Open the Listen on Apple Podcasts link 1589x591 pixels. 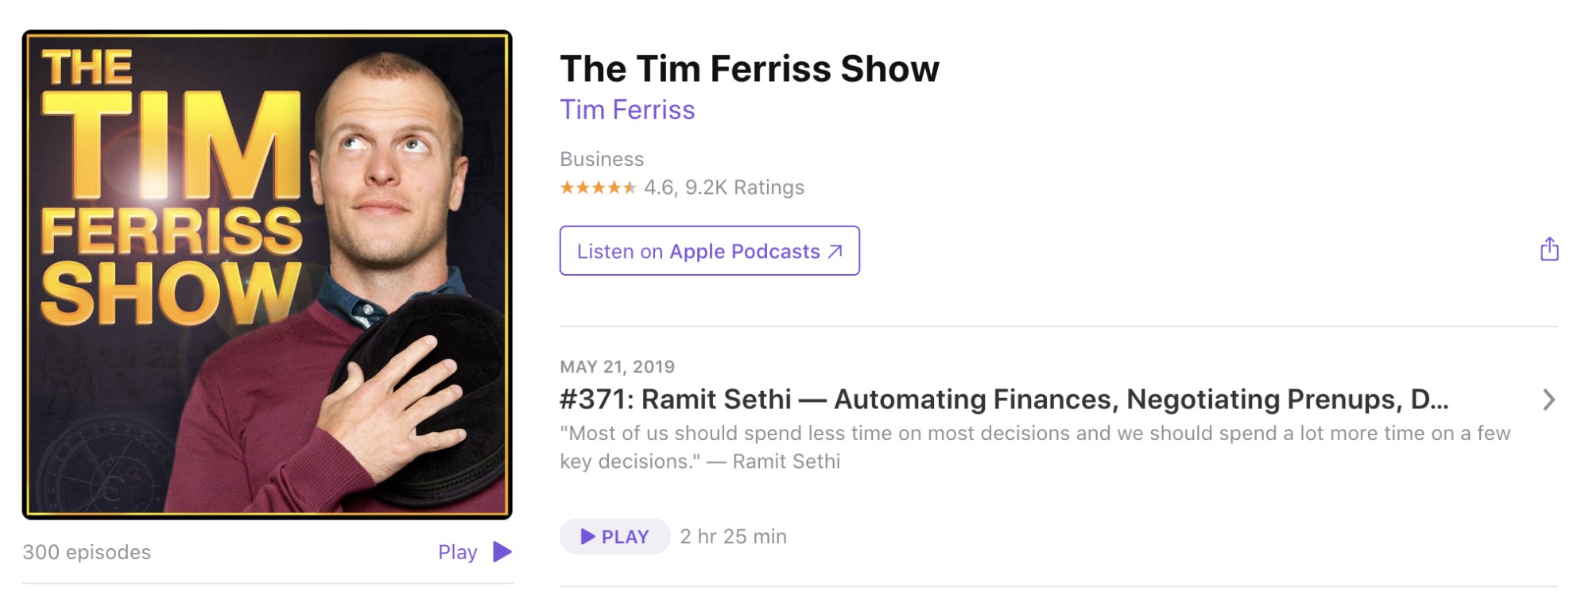[x=709, y=250]
